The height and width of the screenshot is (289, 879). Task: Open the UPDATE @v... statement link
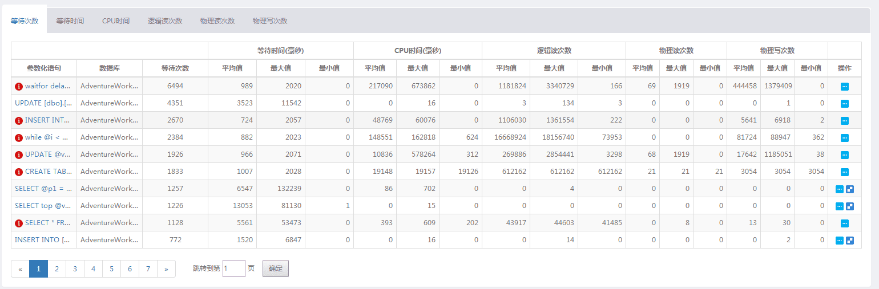[48, 154]
